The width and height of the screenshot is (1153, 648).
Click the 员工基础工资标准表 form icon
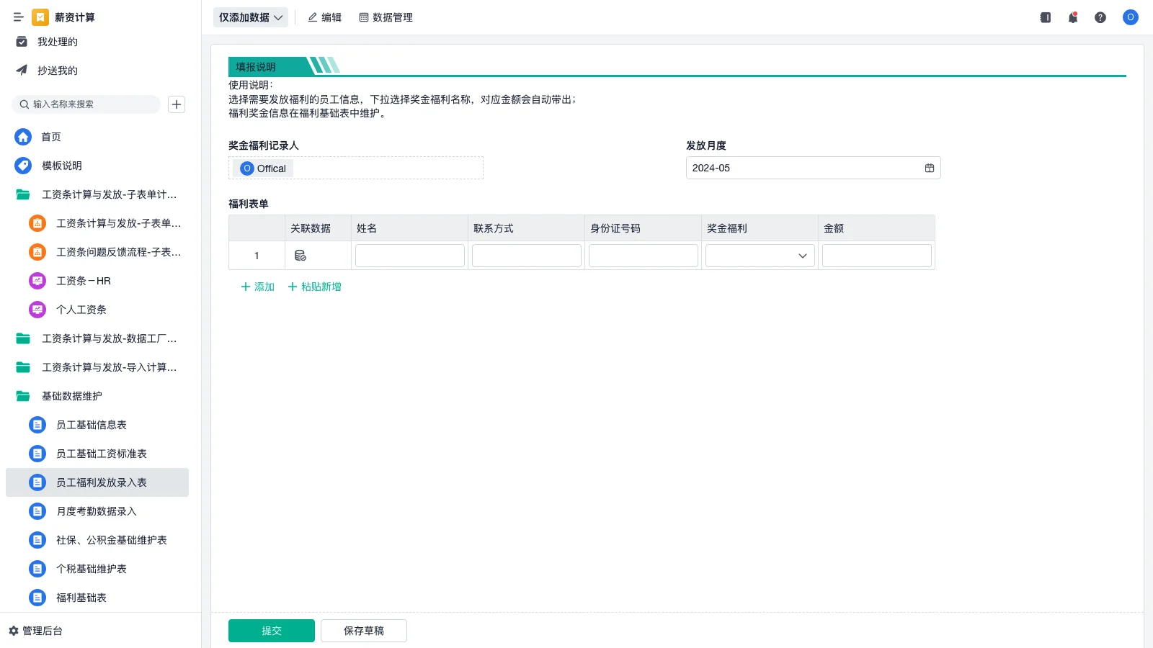(x=37, y=454)
